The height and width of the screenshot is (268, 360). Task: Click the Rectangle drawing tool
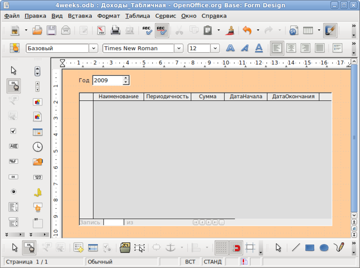click(x=310, y=247)
